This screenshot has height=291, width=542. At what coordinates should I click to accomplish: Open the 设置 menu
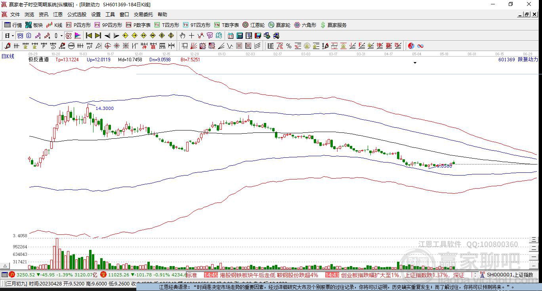96,15
